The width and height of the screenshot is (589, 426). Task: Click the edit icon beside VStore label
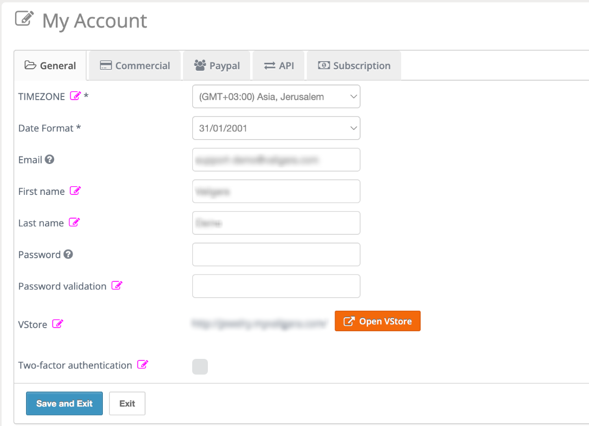click(x=58, y=324)
